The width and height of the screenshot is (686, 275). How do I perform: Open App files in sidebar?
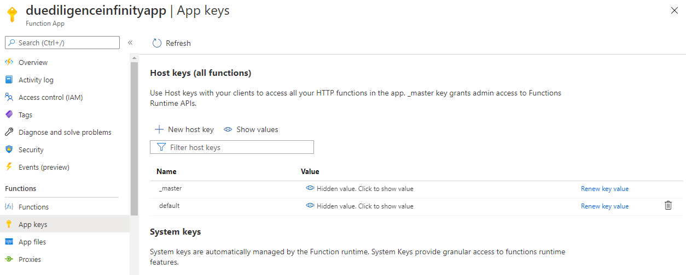32,242
